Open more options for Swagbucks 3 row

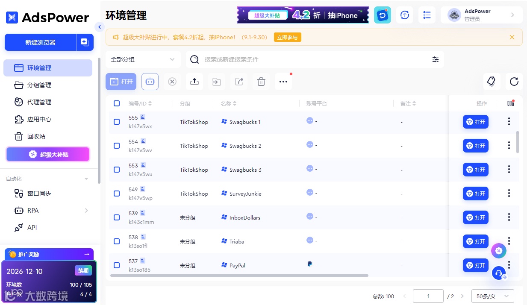(509, 170)
